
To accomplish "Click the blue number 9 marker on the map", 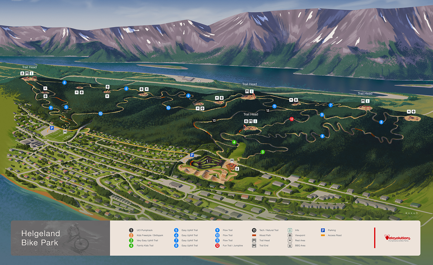I will [51, 108].
